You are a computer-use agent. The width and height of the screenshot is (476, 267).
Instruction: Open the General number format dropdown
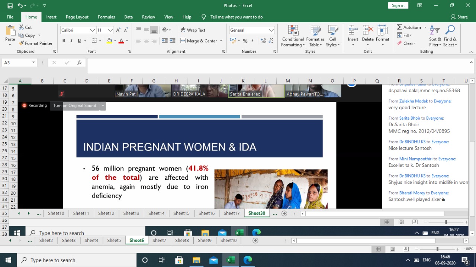click(x=271, y=30)
